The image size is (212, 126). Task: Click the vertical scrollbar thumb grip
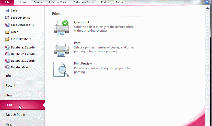208,67
